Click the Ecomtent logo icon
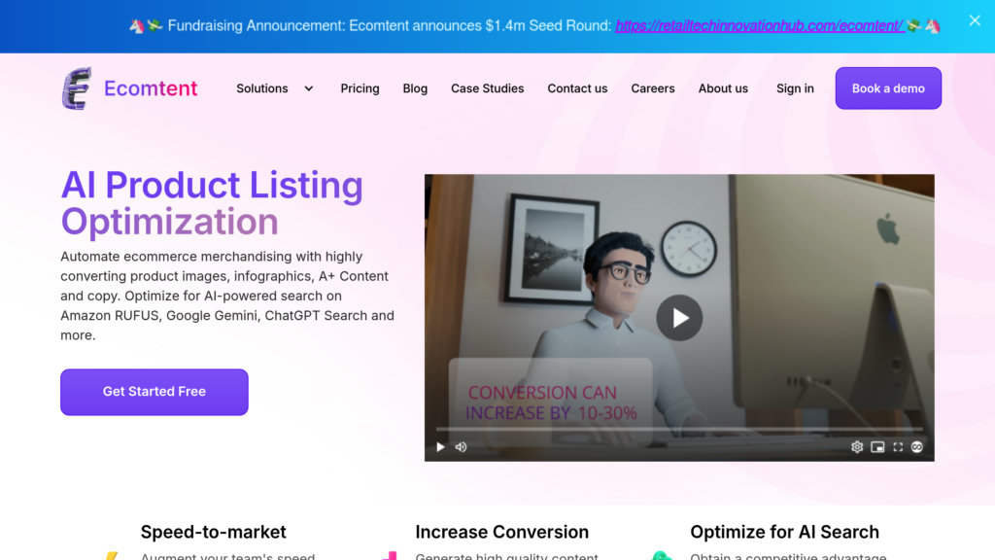Viewport: 995px width, 560px height. coord(77,88)
